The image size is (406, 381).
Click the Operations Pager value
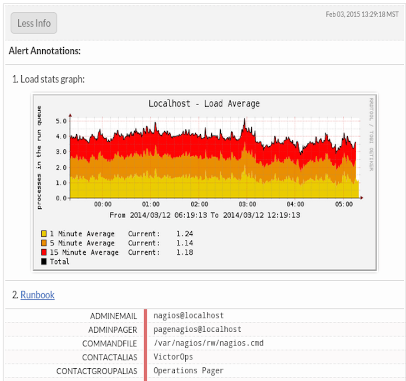pyautogui.click(x=188, y=371)
